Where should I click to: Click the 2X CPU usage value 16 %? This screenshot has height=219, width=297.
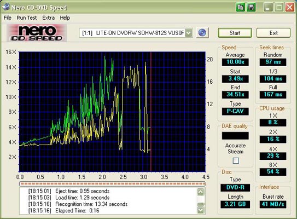click(273, 139)
